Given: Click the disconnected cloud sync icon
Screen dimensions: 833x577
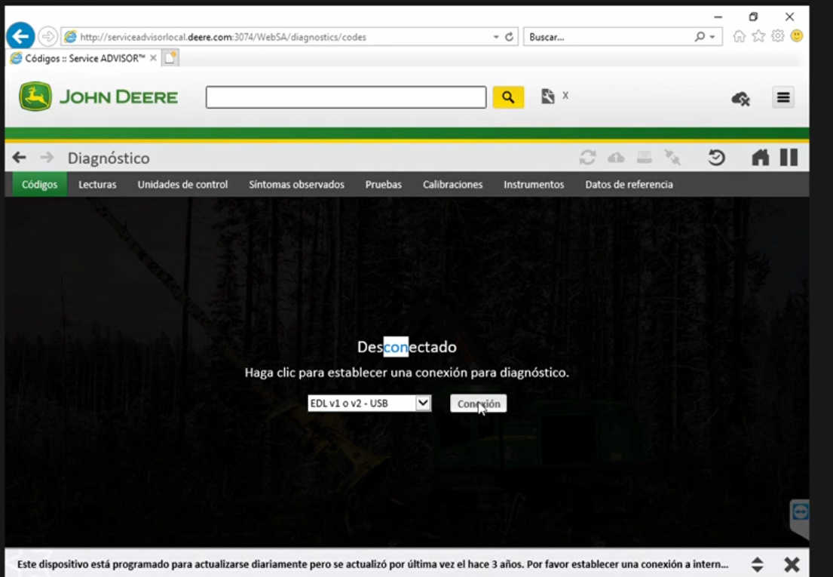Looking at the screenshot, I should point(740,97).
